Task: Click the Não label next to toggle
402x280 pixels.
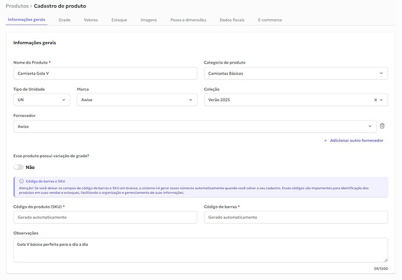Action: click(x=30, y=167)
